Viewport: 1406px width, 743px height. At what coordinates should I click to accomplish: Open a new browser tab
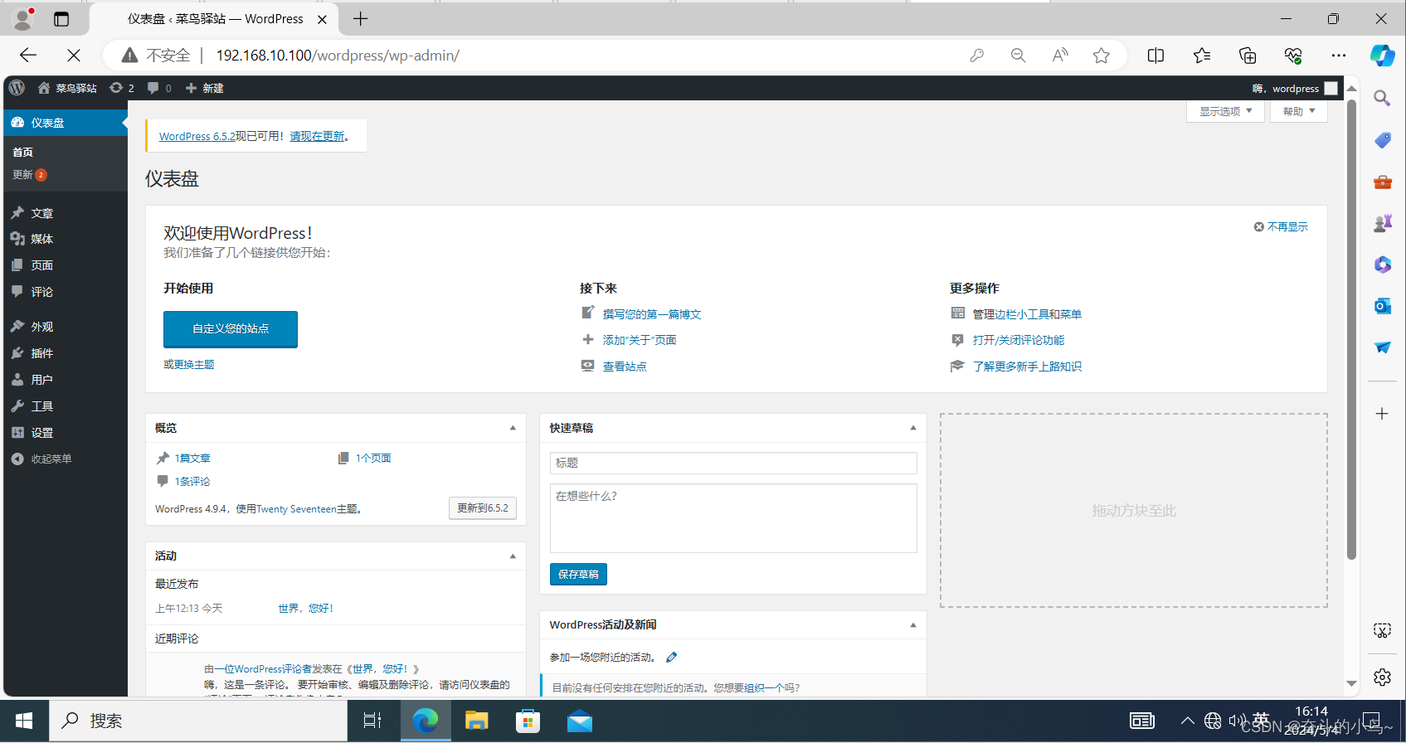click(360, 19)
